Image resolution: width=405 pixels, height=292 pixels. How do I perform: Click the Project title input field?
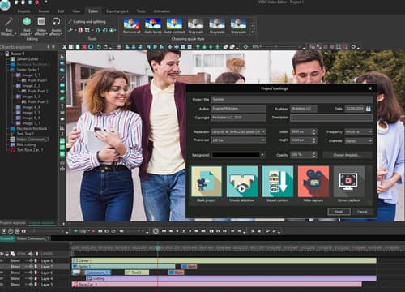pos(292,100)
